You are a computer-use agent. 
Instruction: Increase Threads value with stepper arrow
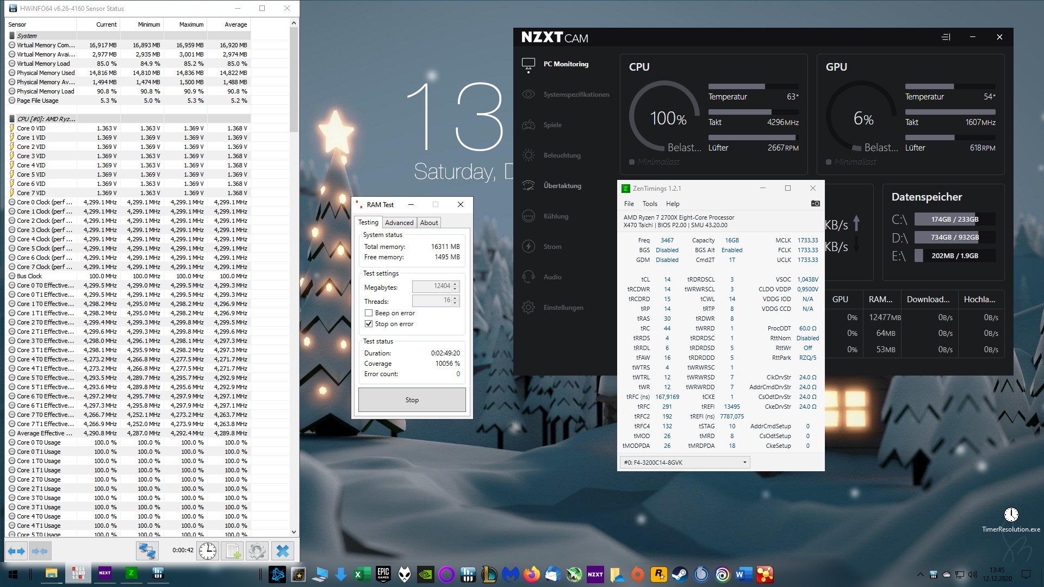click(456, 298)
